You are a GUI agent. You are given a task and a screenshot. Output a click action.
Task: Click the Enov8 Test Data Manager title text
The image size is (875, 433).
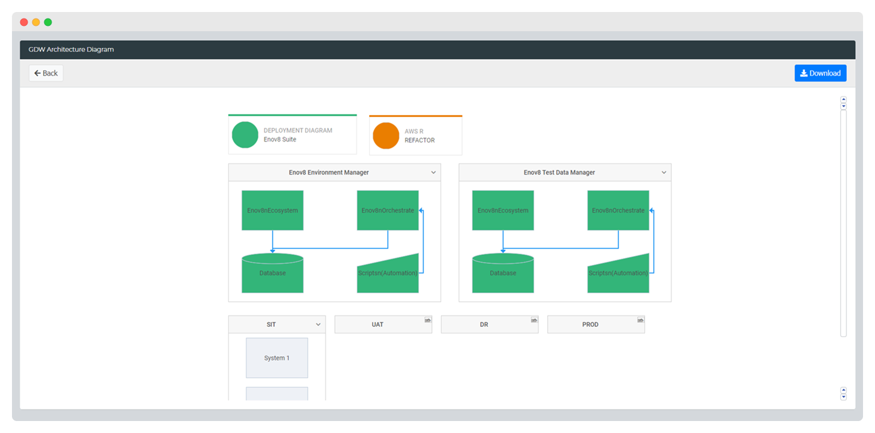[560, 173]
